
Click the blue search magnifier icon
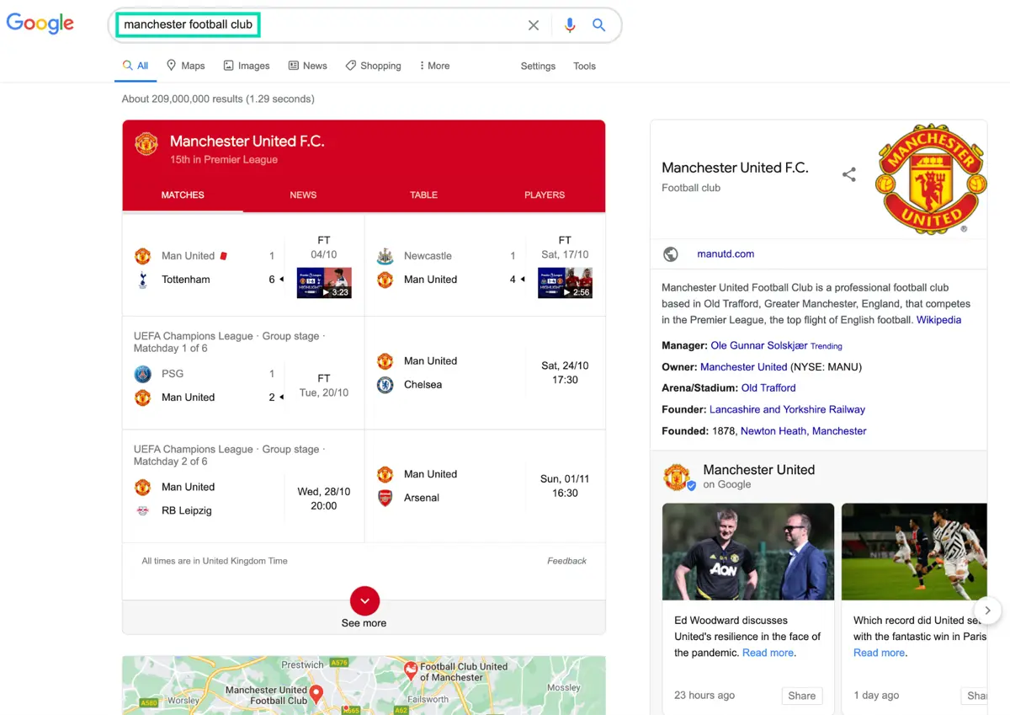(x=598, y=25)
